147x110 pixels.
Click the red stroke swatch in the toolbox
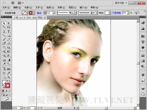pos(8,86)
